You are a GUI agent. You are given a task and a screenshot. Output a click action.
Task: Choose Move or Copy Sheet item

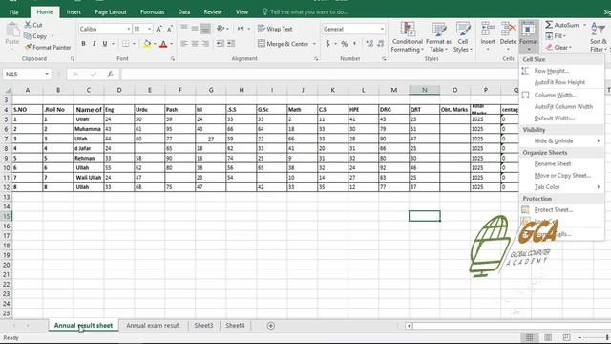point(562,176)
